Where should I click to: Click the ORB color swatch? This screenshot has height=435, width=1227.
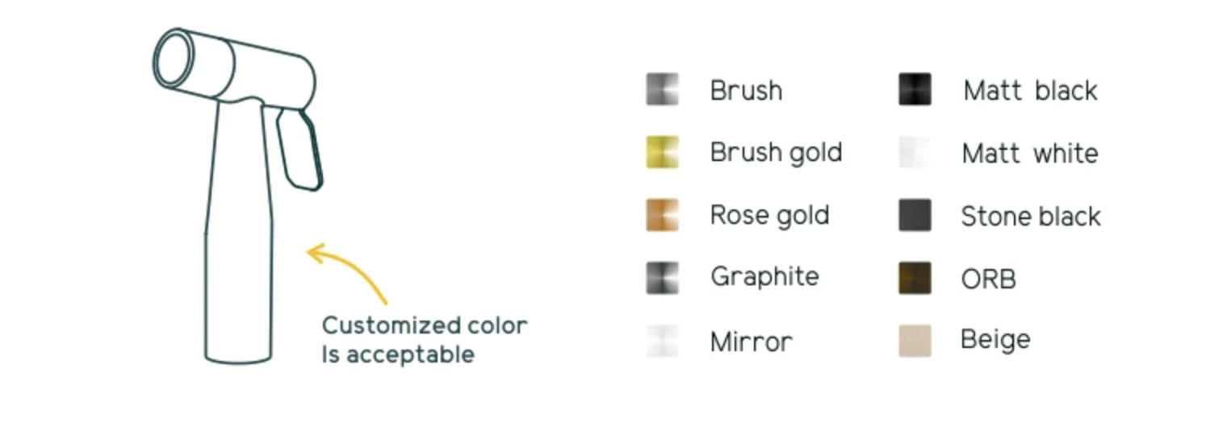pyautogui.click(x=915, y=278)
